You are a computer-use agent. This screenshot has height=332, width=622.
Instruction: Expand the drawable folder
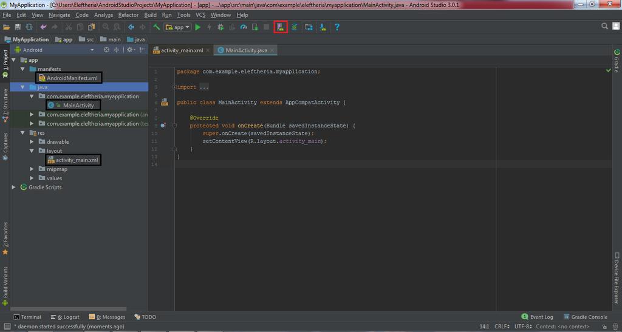coord(32,142)
